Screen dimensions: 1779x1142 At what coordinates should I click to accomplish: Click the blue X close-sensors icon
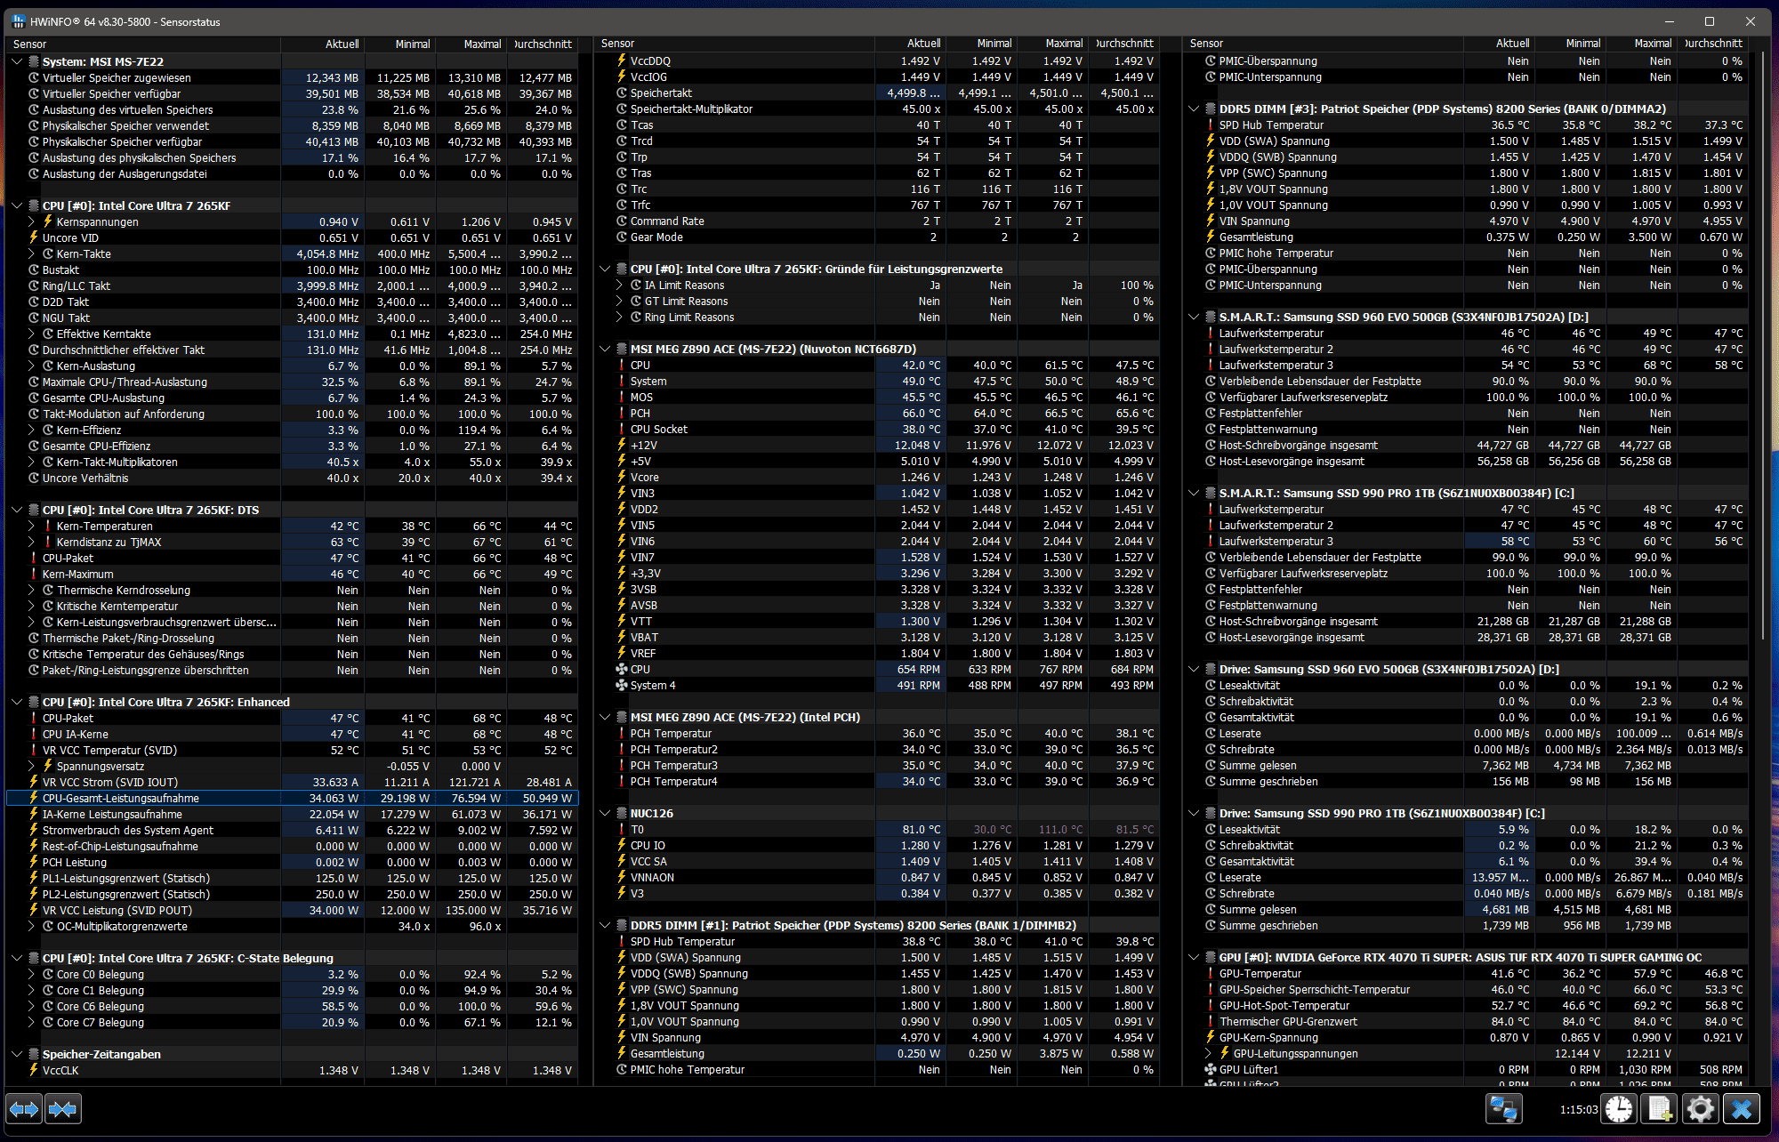(x=1742, y=1109)
